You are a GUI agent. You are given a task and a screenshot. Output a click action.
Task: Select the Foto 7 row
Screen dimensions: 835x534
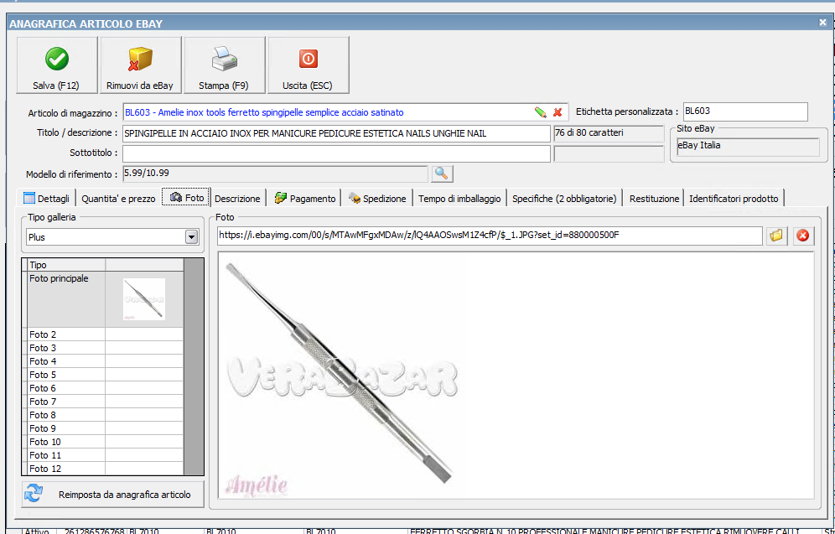tap(104, 402)
